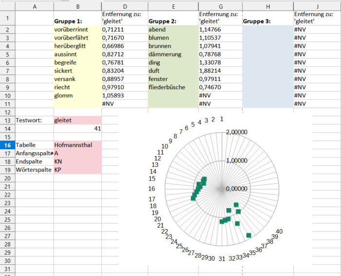Screen dimensions: 341x276
Task: Select the 'Gruppe 1:' header cell
Action: (77, 21)
